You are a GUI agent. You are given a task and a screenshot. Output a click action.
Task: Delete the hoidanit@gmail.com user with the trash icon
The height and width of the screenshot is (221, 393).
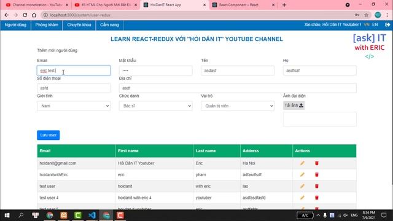(317, 163)
